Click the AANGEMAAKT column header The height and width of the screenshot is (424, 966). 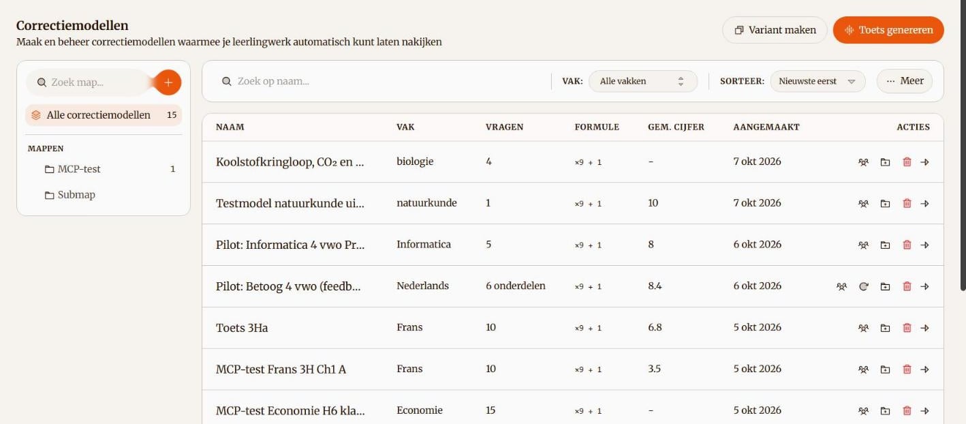pos(766,127)
